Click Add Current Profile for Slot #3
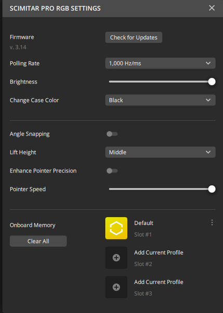This screenshot has width=223, height=313. pyautogui.click(x=159, y=282)
